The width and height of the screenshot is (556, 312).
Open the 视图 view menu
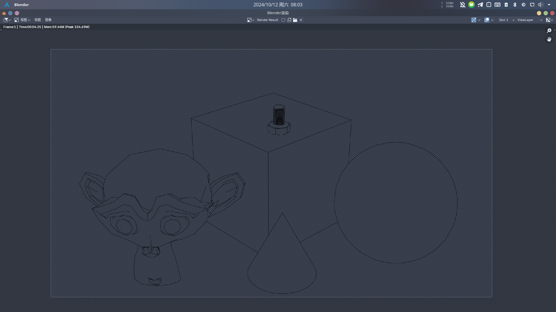click(x=38, y=20)
